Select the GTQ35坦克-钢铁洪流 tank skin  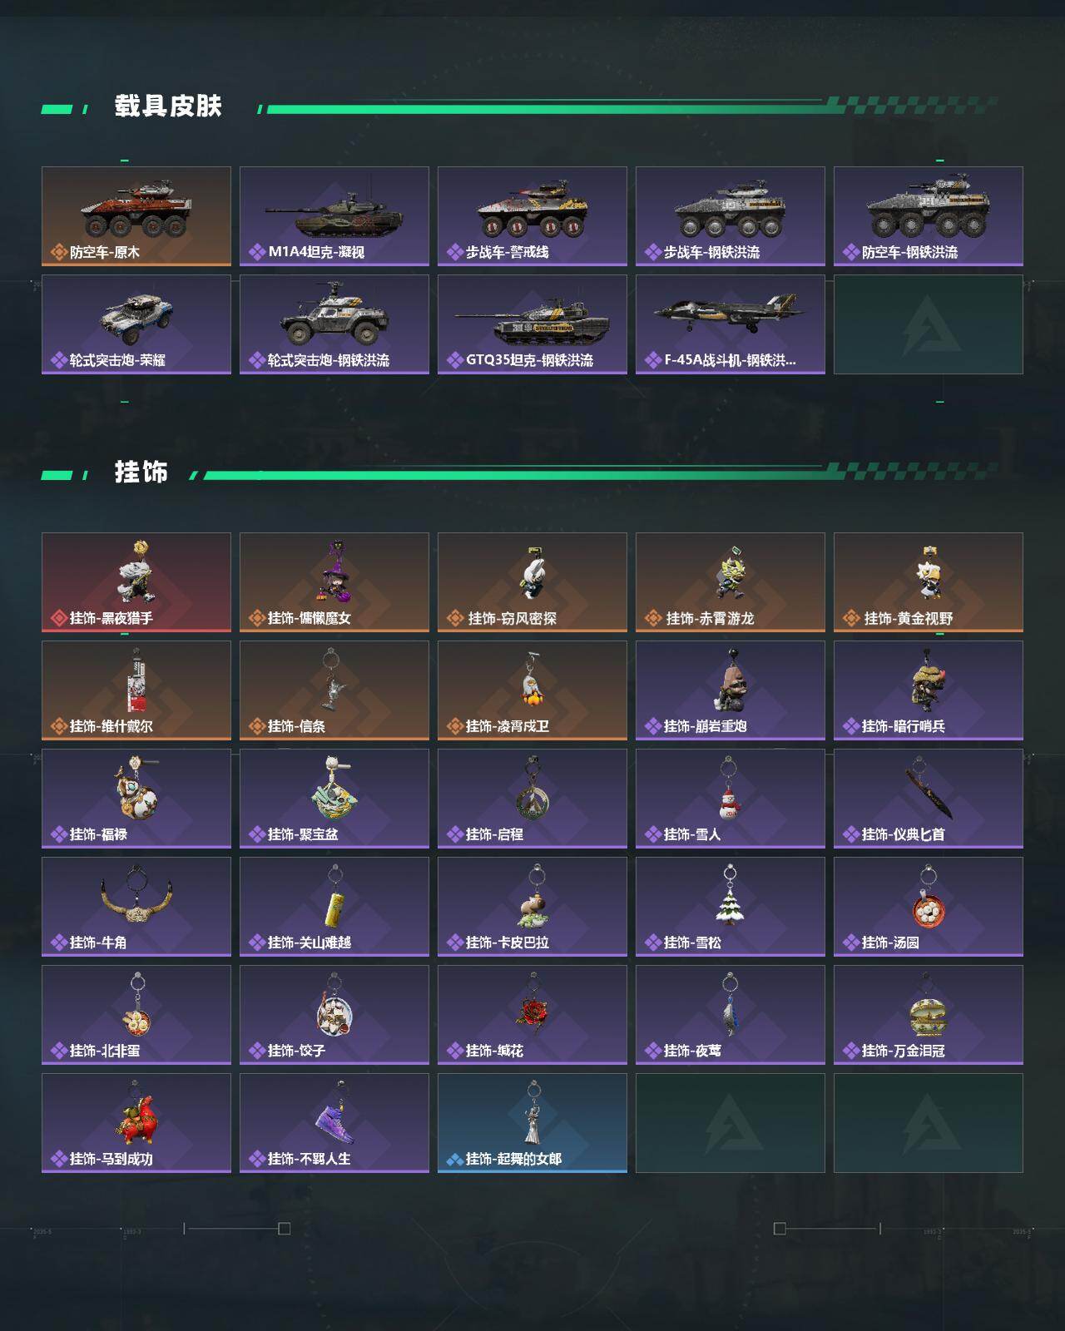click(532, 324)
